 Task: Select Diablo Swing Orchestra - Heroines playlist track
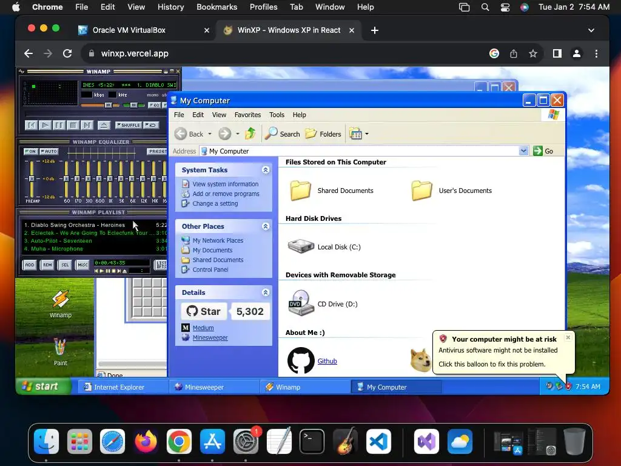click(x=95, y=225)
